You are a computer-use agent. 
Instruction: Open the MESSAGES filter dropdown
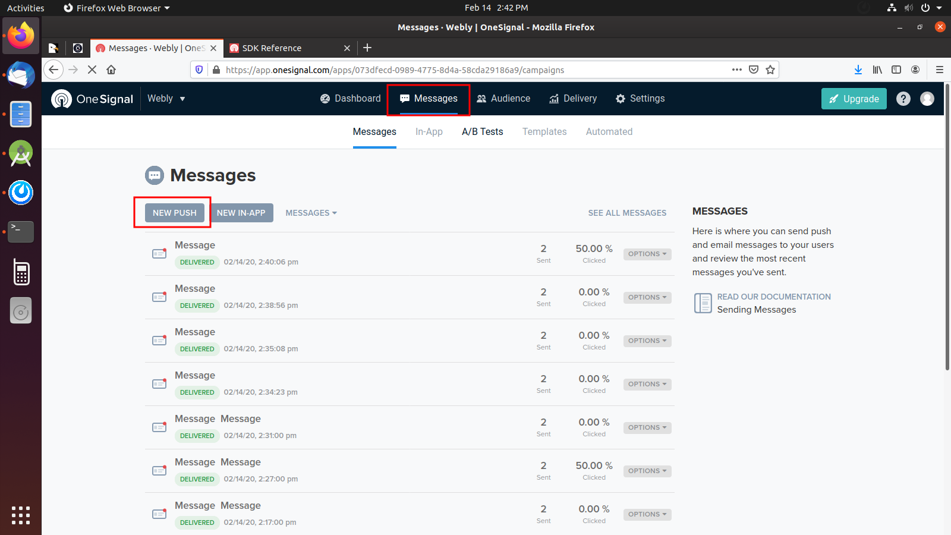point(310,212)
